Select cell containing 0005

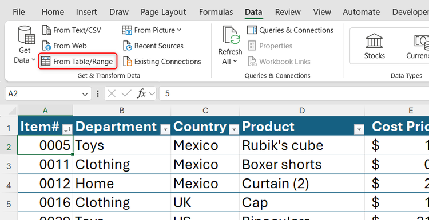pos(45,145)
